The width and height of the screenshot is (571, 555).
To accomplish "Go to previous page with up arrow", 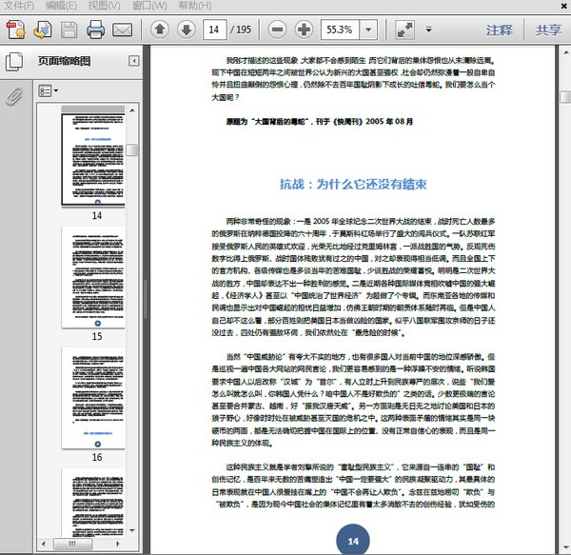I will (x=160, y=30).
